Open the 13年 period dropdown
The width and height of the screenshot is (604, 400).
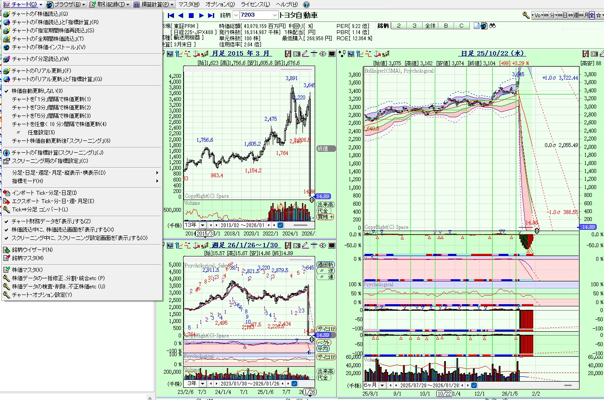point(203,225)
